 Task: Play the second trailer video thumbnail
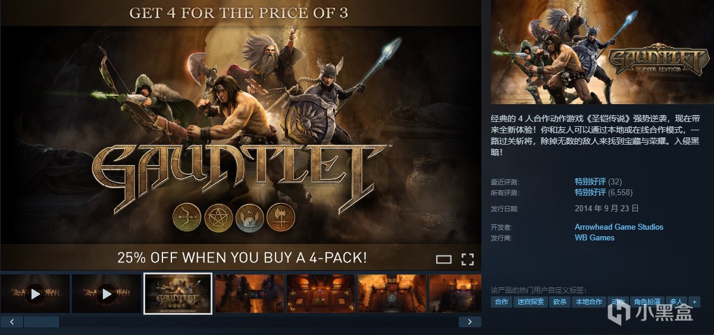click(x=107, y=293)
